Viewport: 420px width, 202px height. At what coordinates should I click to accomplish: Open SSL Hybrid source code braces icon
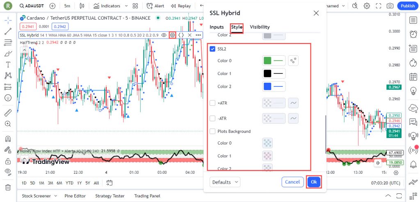[x=181, y=35]
